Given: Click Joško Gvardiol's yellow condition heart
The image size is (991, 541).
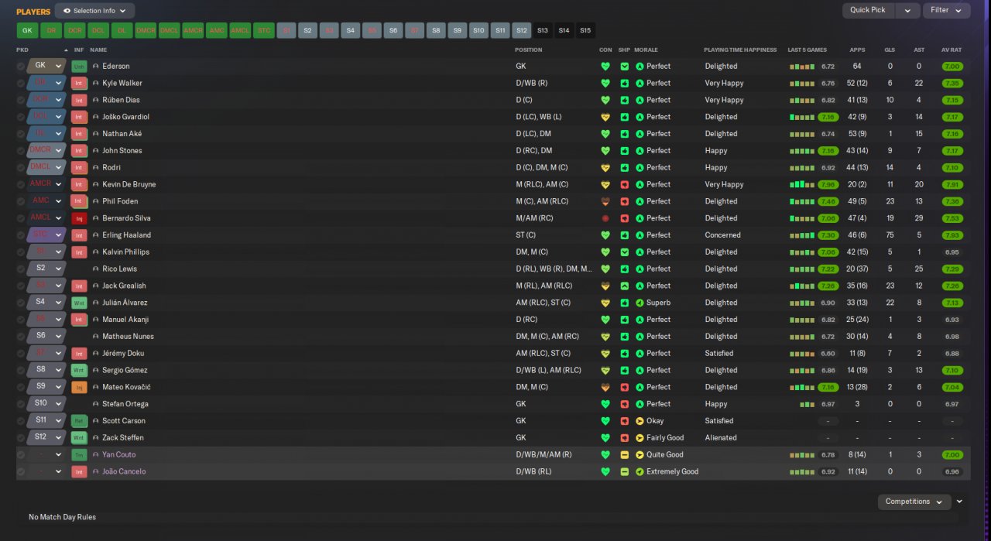Looking at the screenshot, I should click(x=605, y=117).
